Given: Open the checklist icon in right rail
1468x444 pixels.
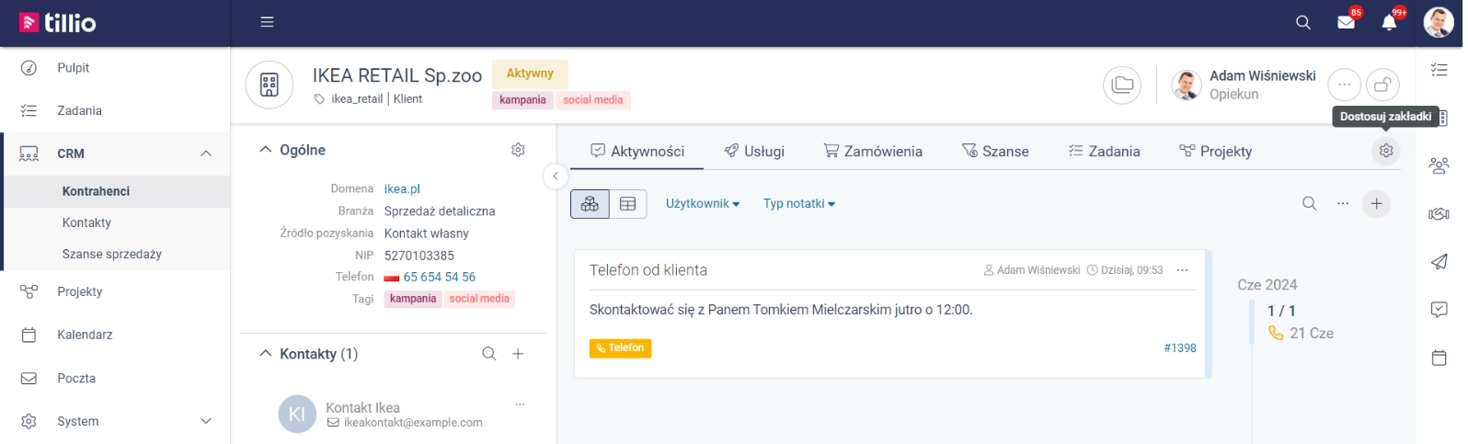Looking at the screenshot, I should coord(1439,69).
